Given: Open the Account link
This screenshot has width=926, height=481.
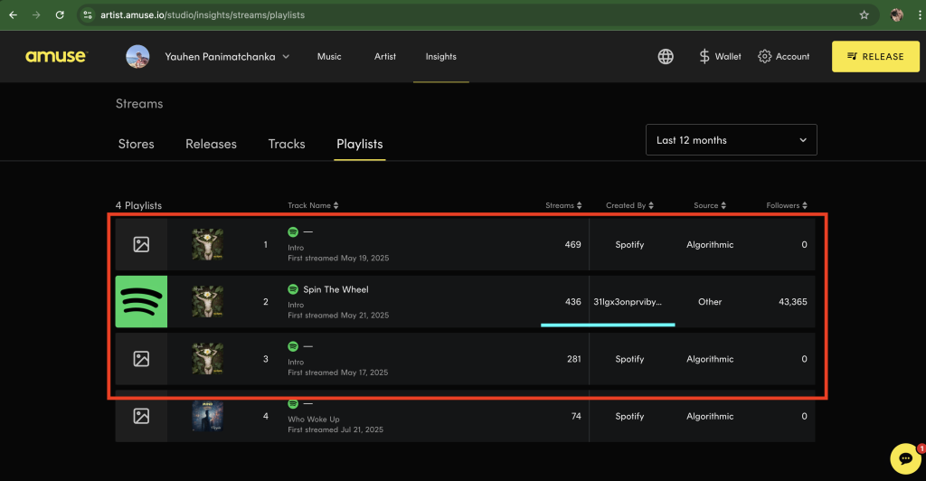Looking at the screenshot, I should pyautogui.click(x=792, y=57).
